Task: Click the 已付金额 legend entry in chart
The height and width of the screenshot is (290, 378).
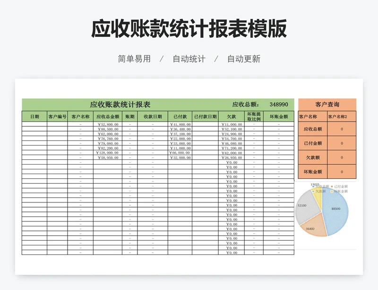Action: coord(339,186)
